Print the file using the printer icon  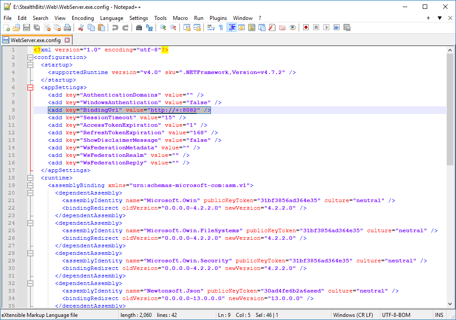pyautogui.click(x=66, y=27)
